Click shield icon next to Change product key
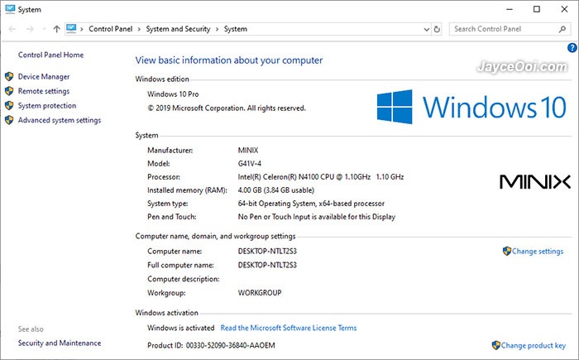The width and height of the screenshot is (579, 360). [496, 345]
